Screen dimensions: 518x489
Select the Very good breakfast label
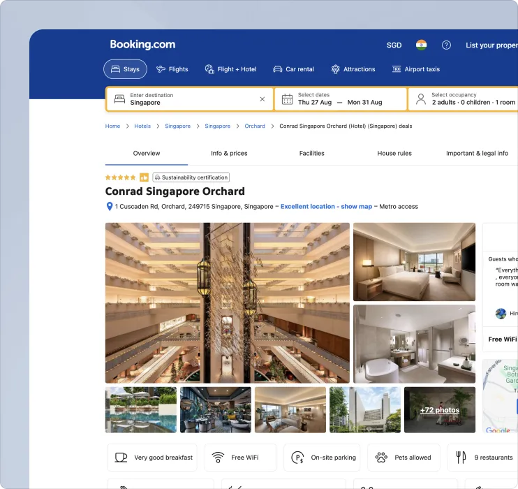163,458
